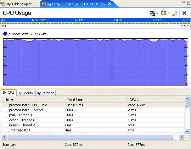Open the switch pane dropdown arrow
This screenshot has width=191, height=149.
[x=157, y=13]
